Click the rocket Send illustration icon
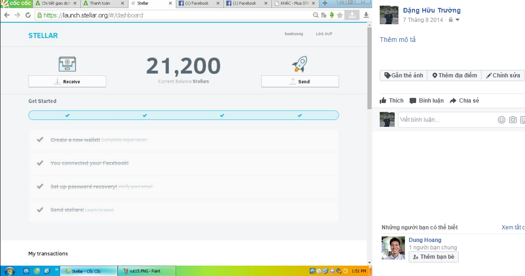 [300, 64]
